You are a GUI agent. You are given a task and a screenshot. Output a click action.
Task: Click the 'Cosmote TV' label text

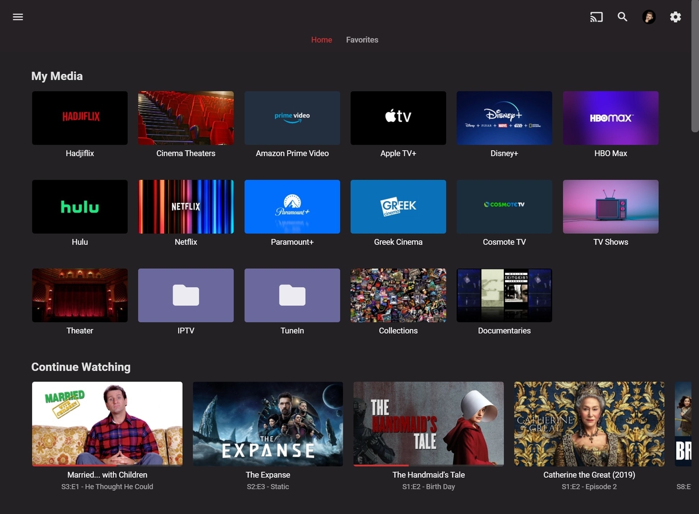pyautogui.click(x=504, y=242)
